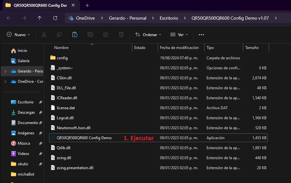Add a new tab with plus button

coord(87,5)
